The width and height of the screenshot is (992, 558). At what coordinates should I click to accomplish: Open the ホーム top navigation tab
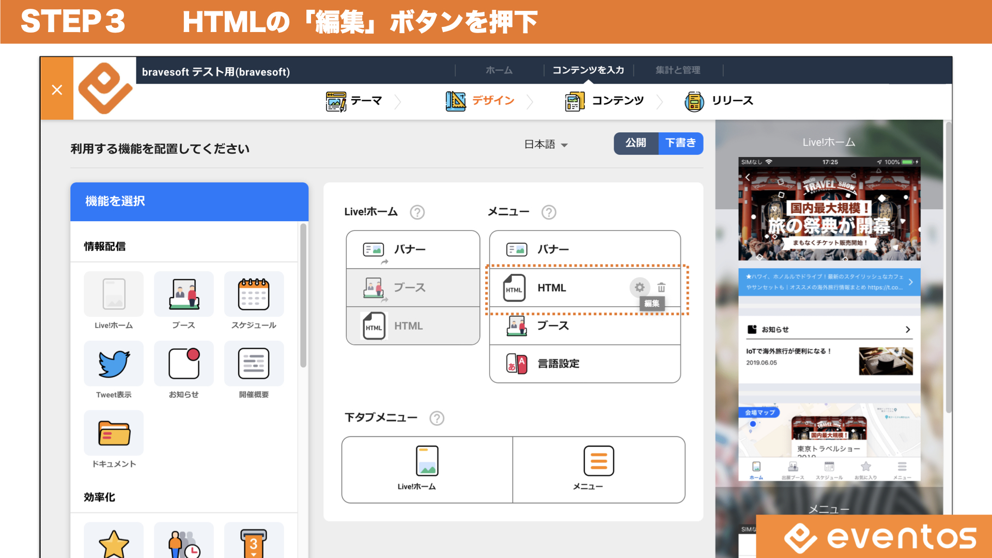point(499,70)
